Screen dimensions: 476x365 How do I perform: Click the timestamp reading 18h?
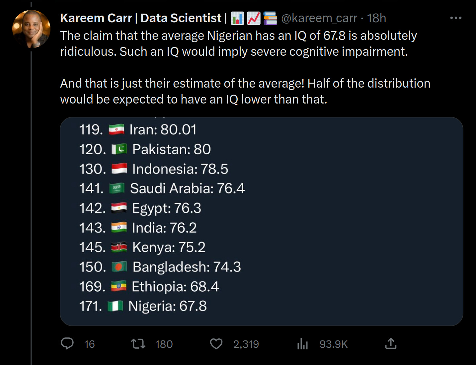(376, 18)
